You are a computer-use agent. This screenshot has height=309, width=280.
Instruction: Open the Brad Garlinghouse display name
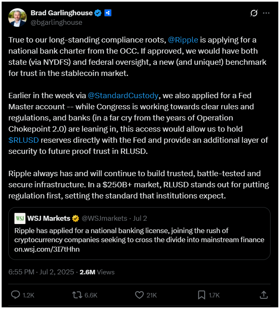coord(61,13)
